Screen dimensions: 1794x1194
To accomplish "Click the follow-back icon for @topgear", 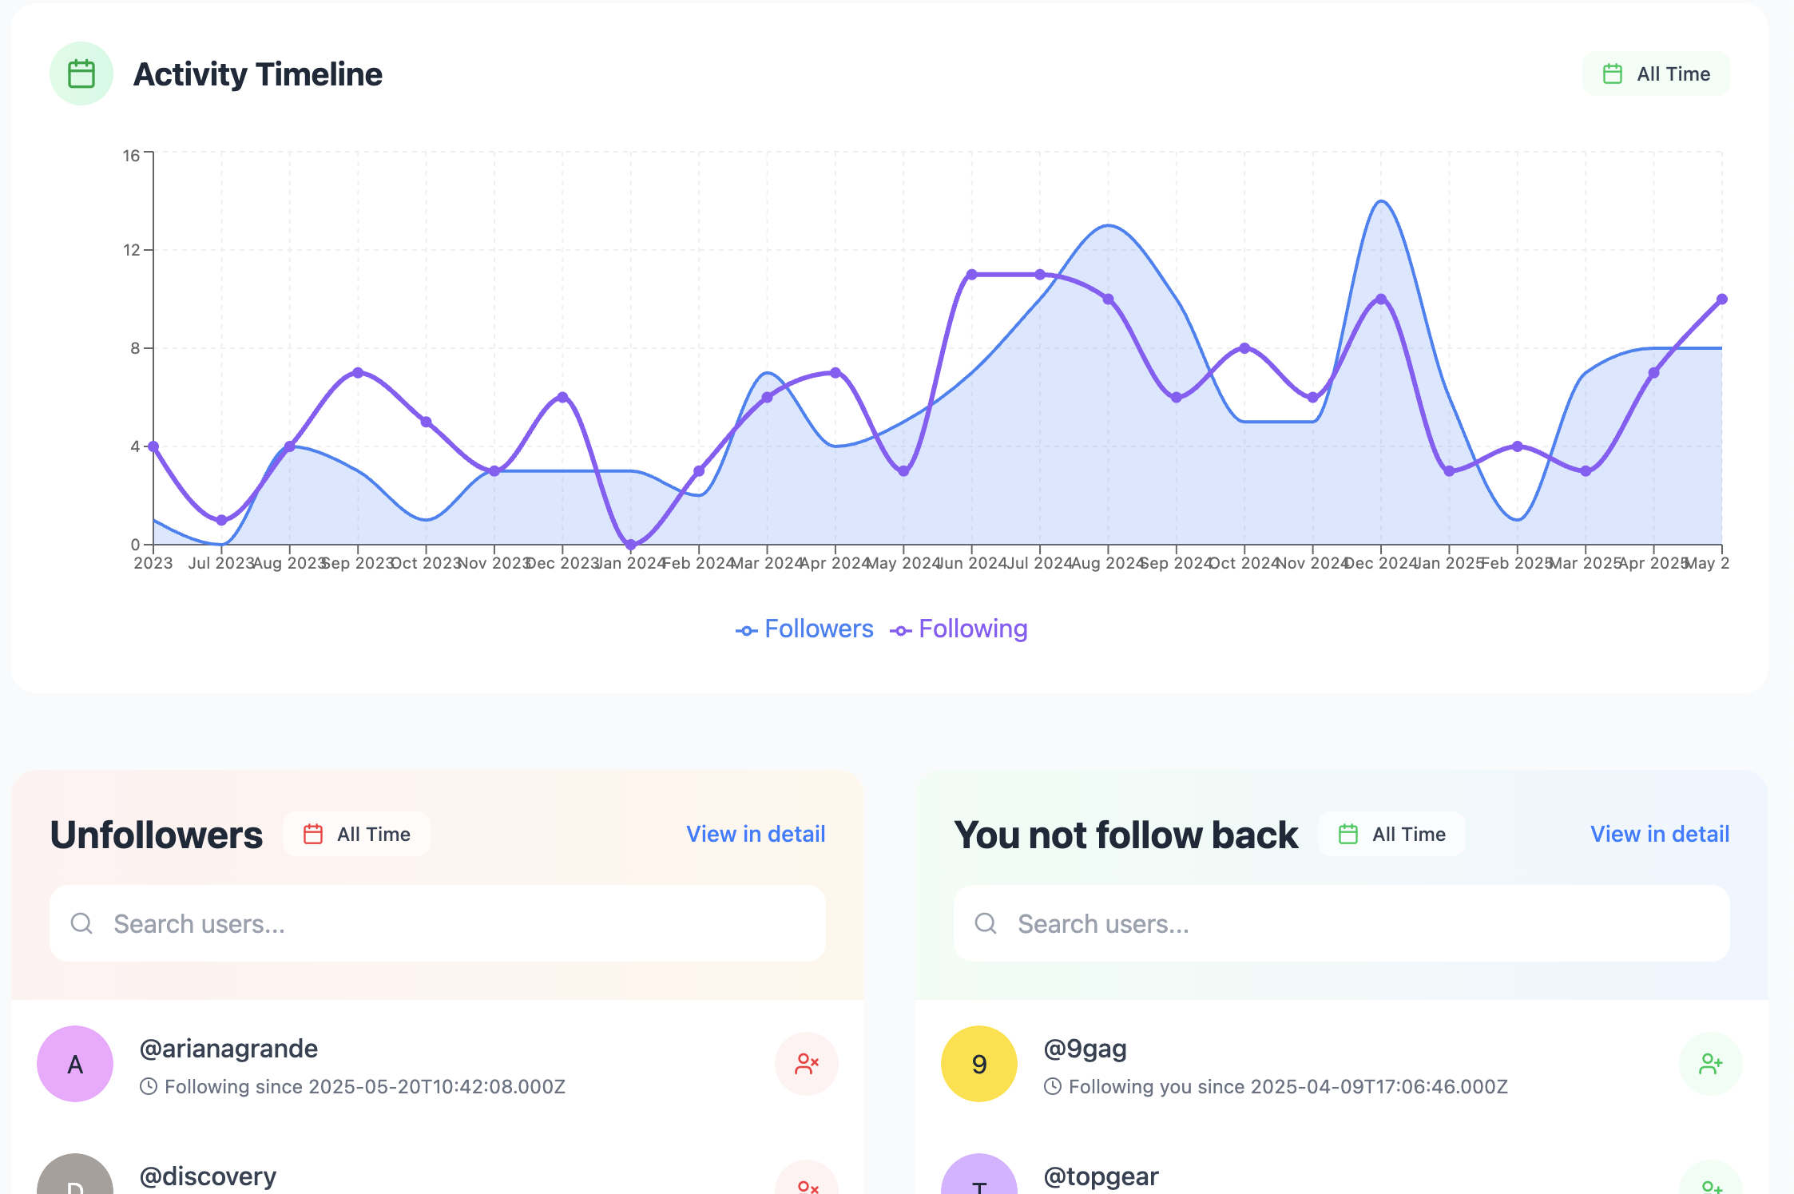I will (1710, 1184).
